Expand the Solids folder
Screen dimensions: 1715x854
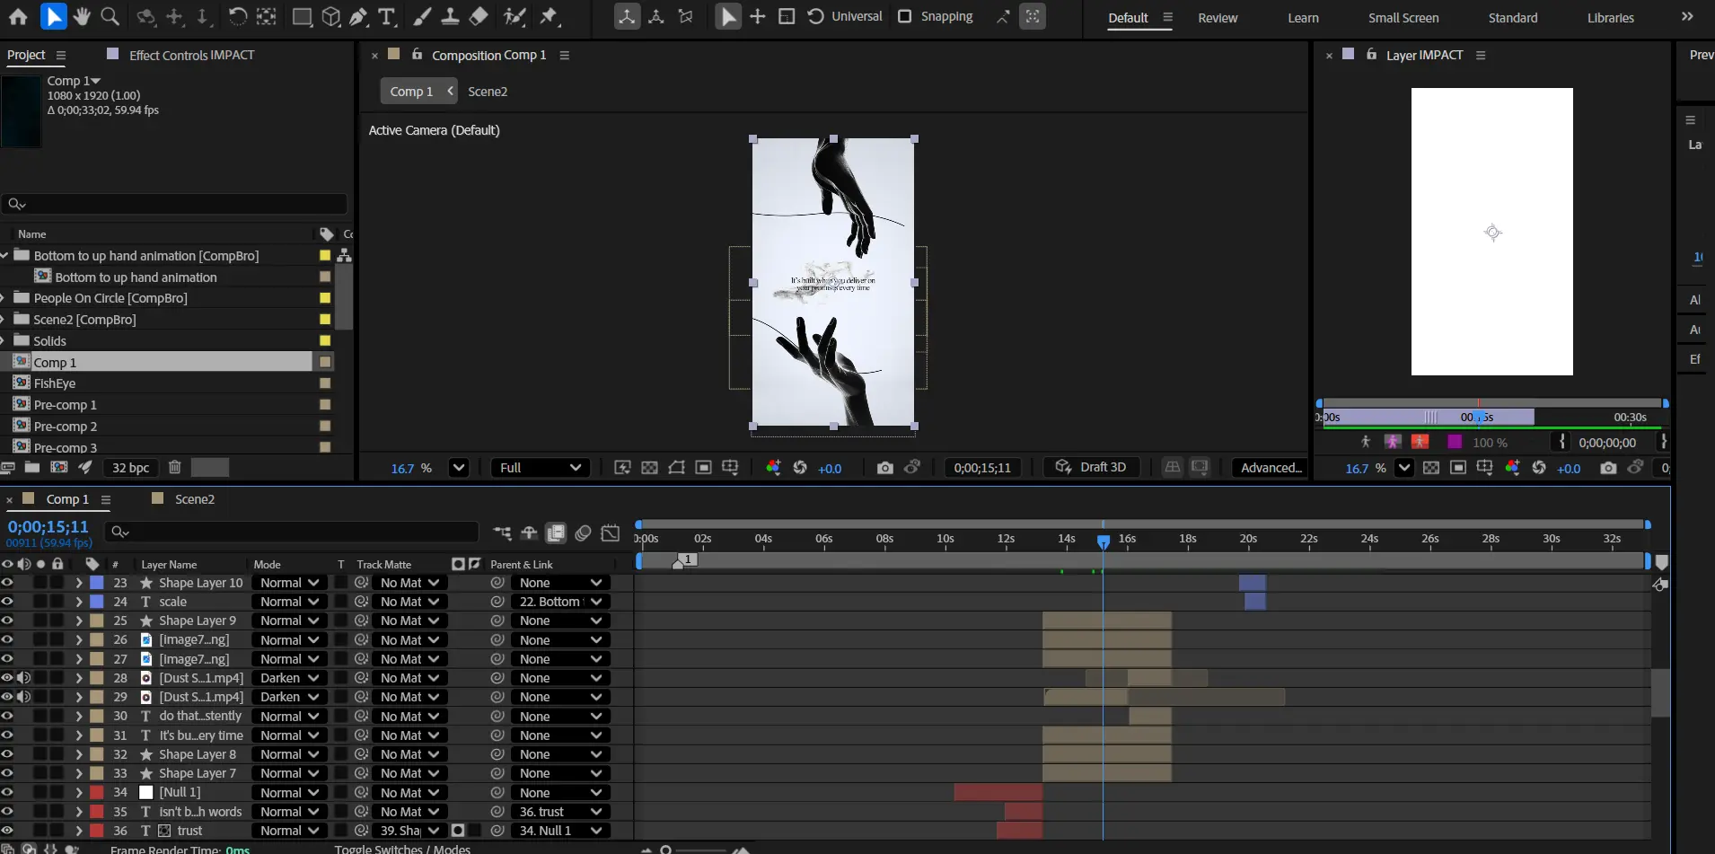(4, 341)
